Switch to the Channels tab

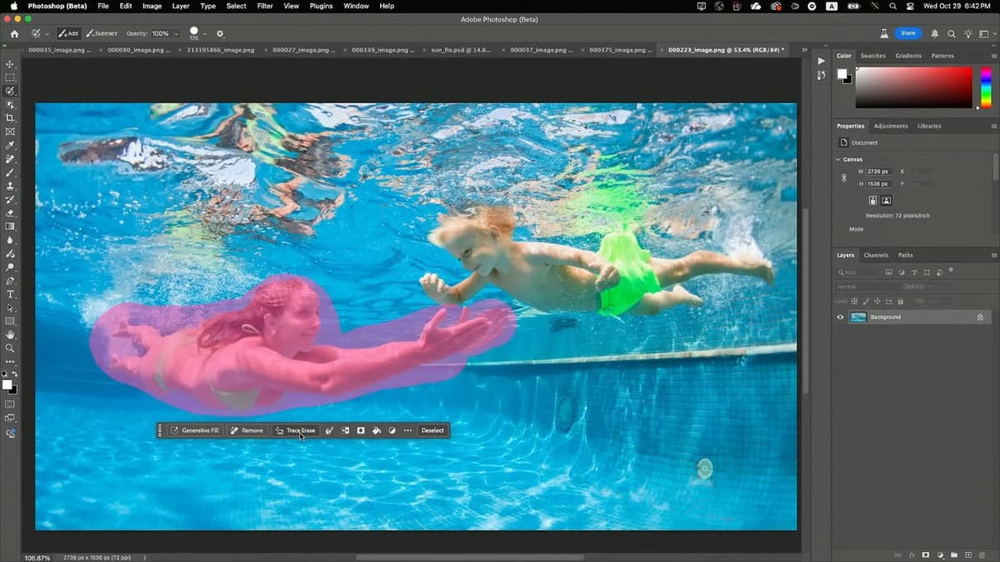point(876,255)
